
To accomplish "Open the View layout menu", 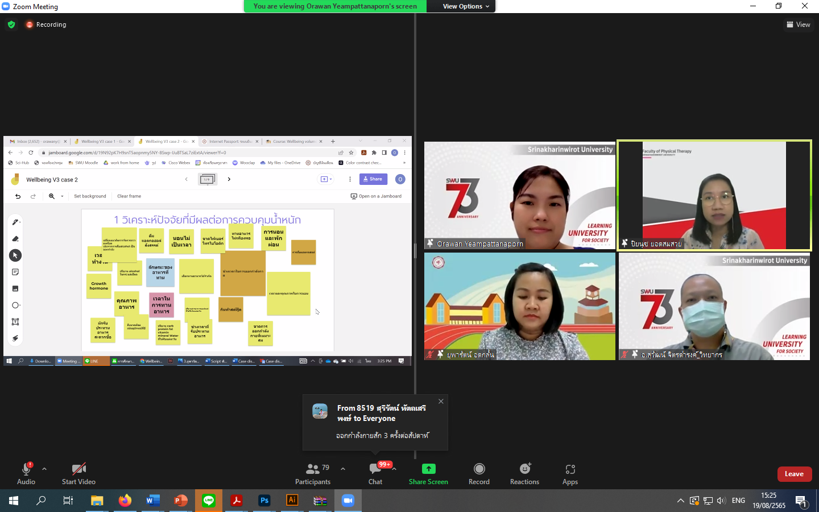I will pyautogui.click(x=799, y=24).
